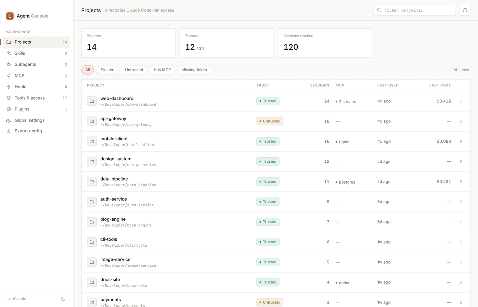Click the refresh projects icon button

[465, 10]
